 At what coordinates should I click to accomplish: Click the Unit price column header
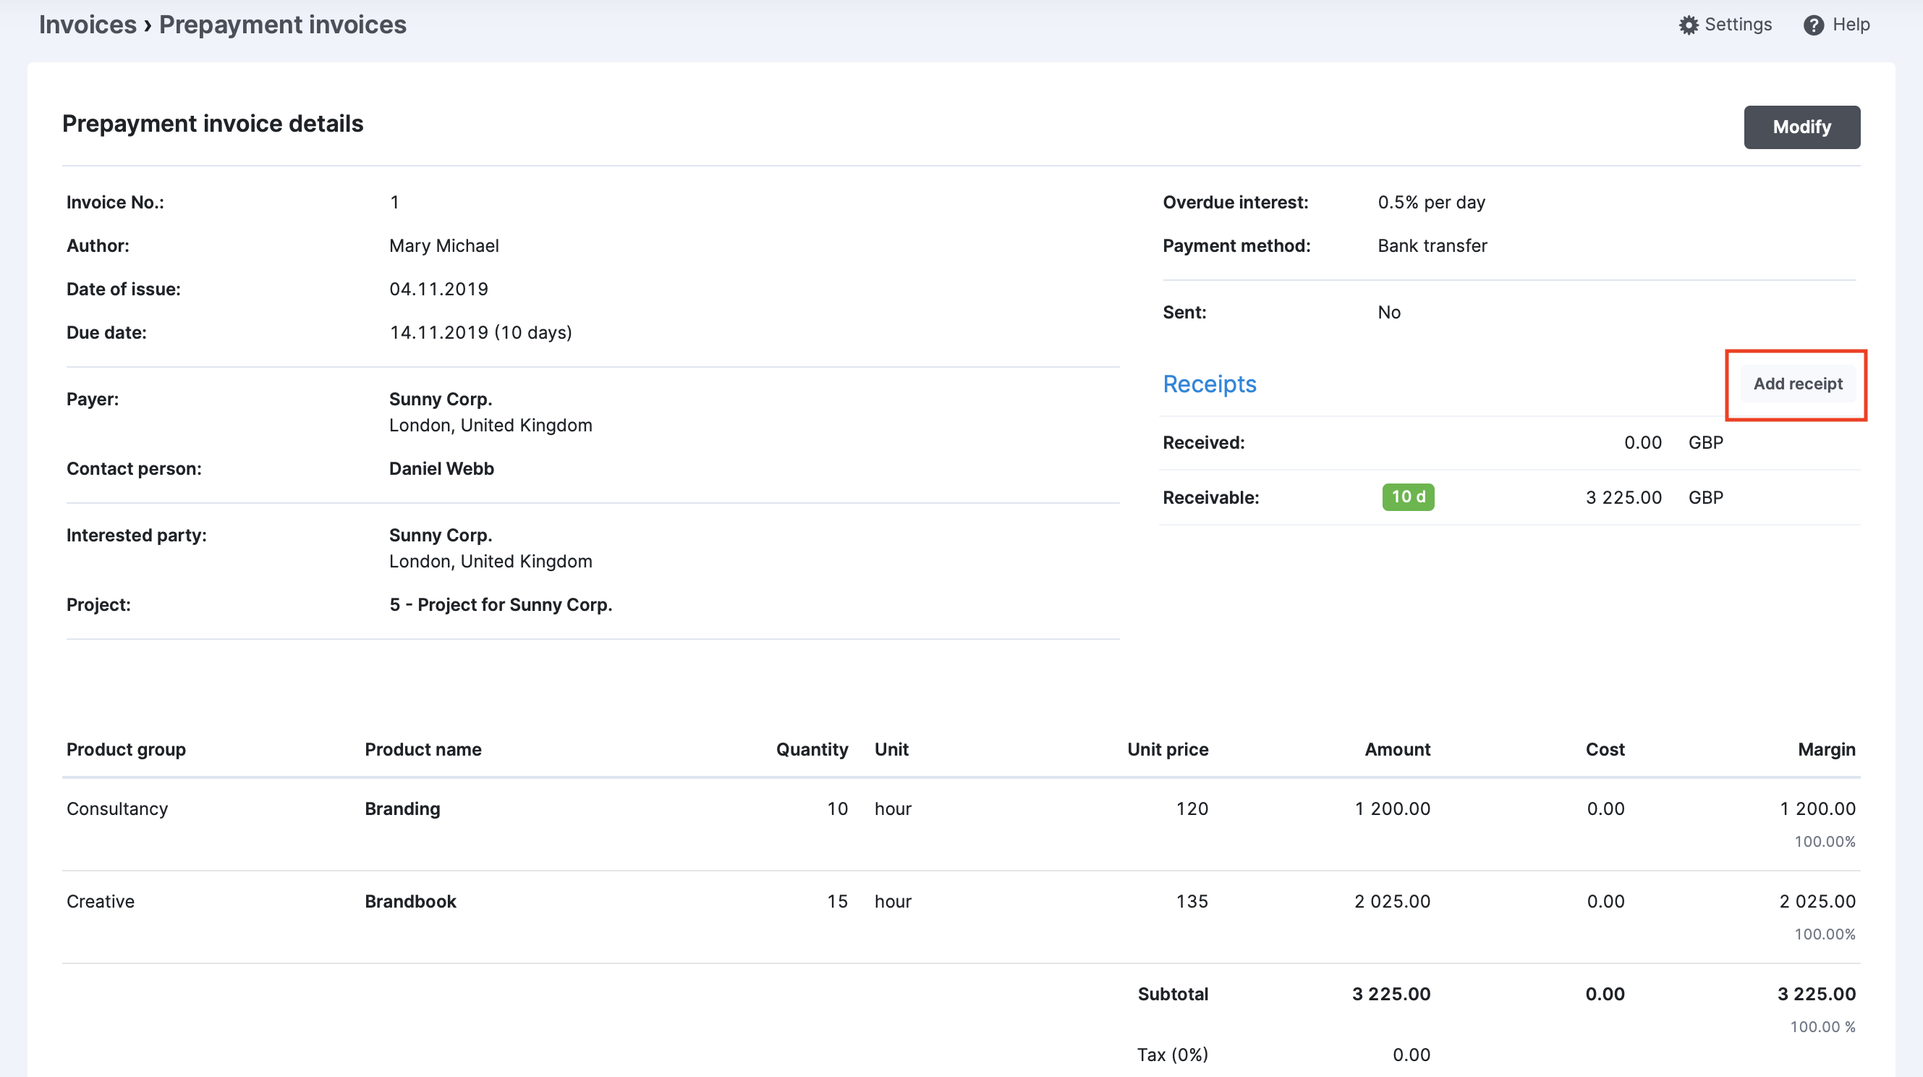[1168, 750]
